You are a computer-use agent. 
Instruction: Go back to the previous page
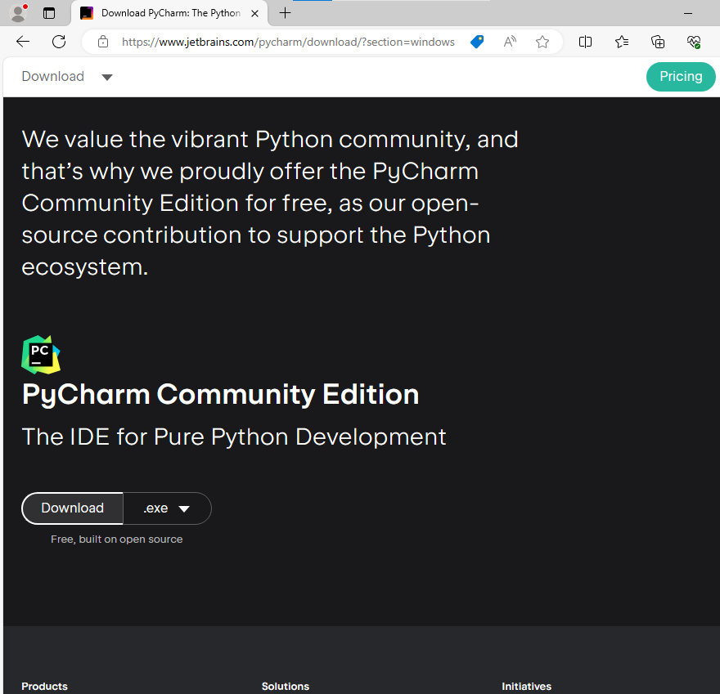[x=23, y=42]
